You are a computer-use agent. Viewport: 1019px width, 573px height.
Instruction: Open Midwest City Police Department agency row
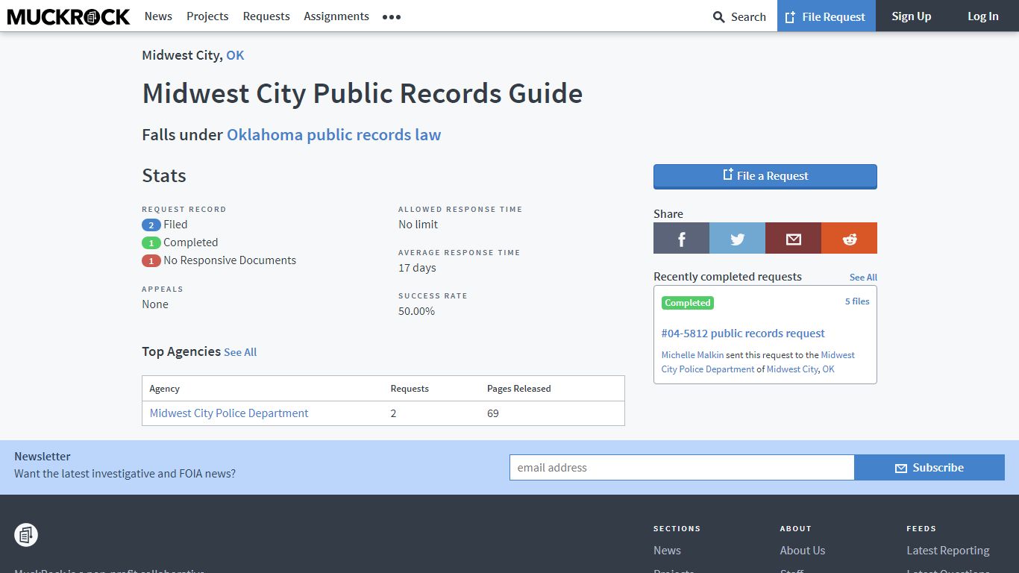click(229, 413)
